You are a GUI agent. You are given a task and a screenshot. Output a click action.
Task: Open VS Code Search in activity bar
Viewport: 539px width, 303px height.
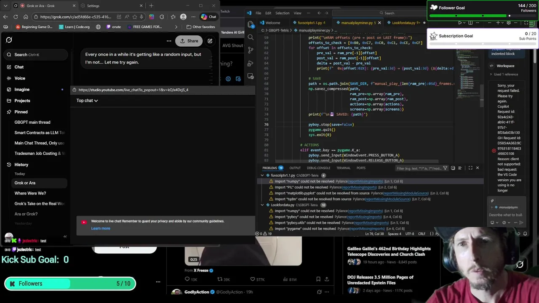pos(251,37)
